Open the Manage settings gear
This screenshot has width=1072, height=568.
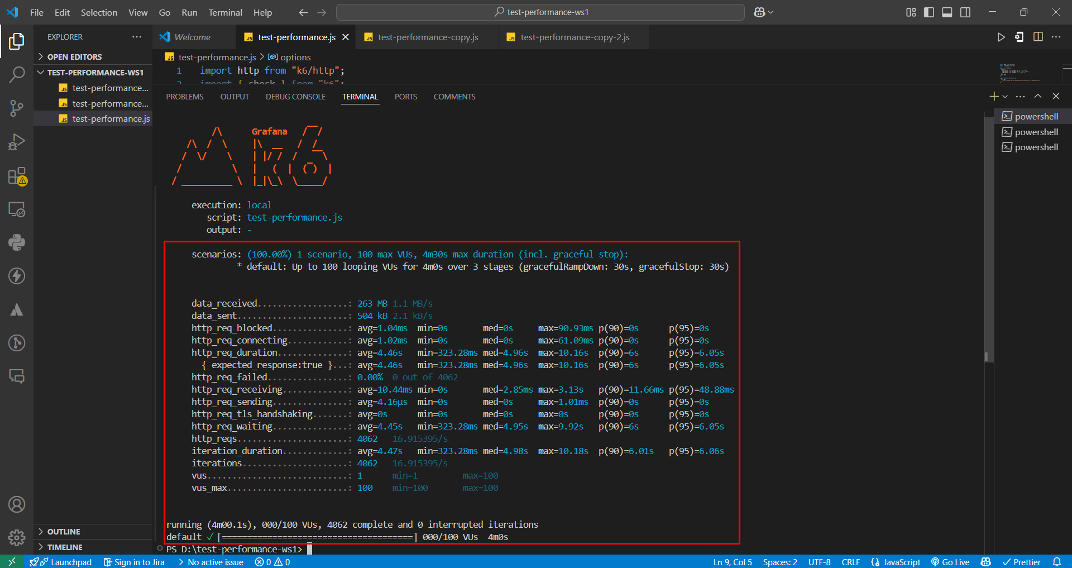pos(17,537)
